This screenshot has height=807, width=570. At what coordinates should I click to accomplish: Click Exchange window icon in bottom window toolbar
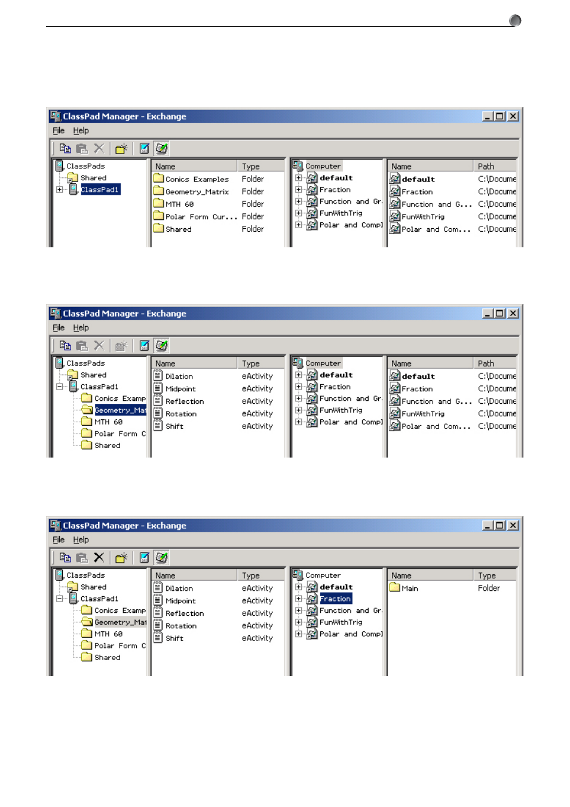coord(161,557)
